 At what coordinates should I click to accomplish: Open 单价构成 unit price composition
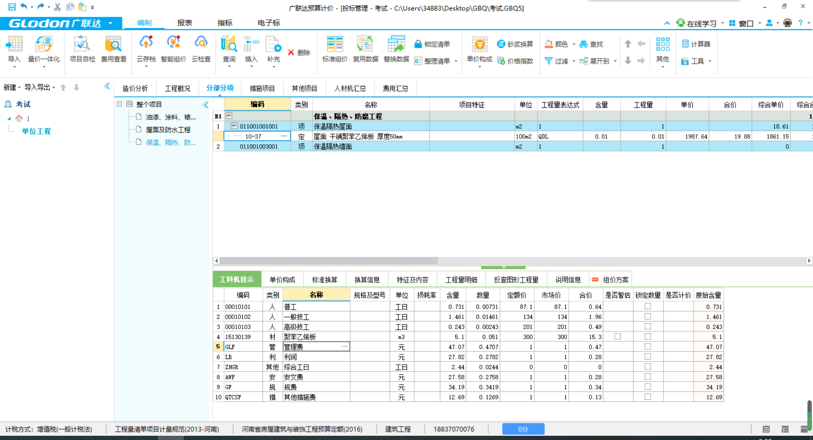tap(479, 49)
